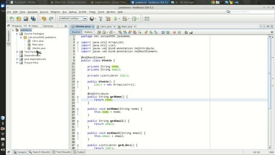The height and width of the screenshot is (155, 275).
Task: Open the File menu
Action: 9,12
